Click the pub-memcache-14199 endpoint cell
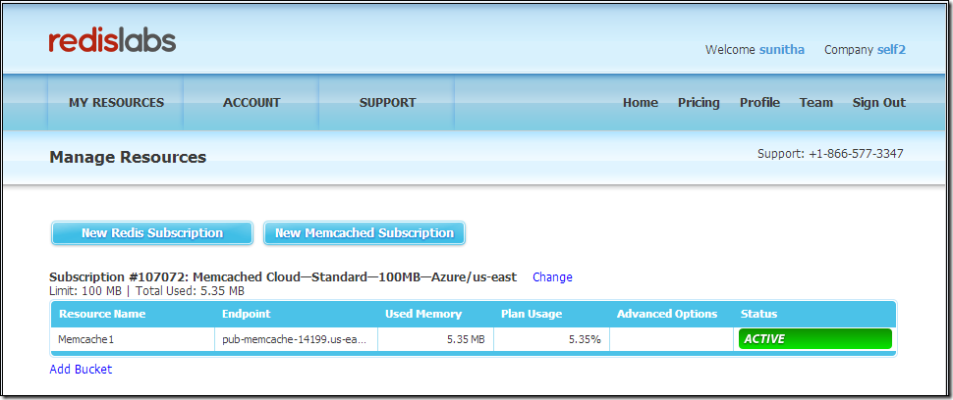This screenshot has width=953, height=400. click(x=296, y=339)
